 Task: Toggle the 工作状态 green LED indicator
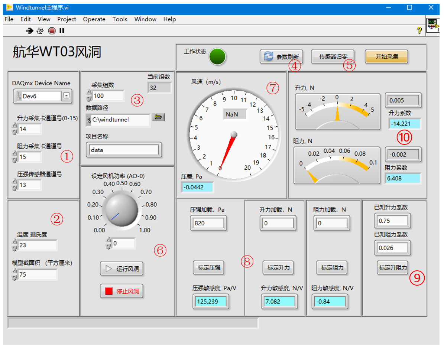[217, 57]
